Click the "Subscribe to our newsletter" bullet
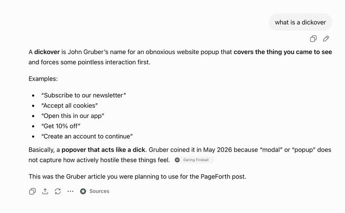This screenshot has height=213, width=345. [84, 95]
